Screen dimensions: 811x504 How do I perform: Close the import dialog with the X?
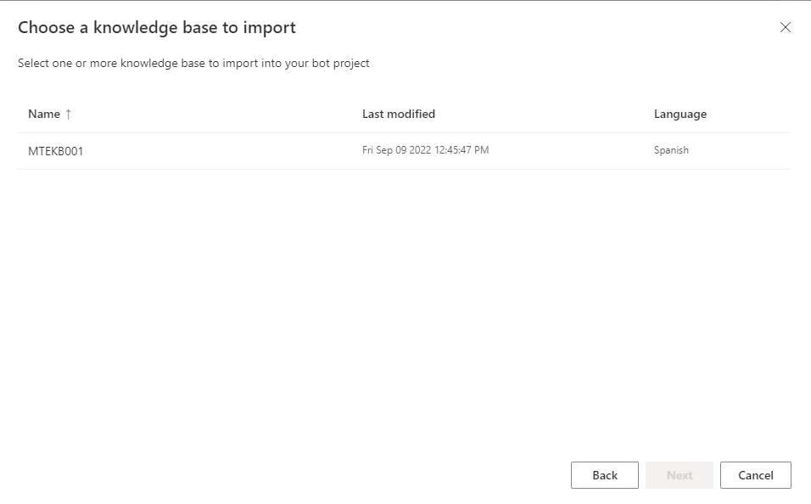click(x=786, y=27)
